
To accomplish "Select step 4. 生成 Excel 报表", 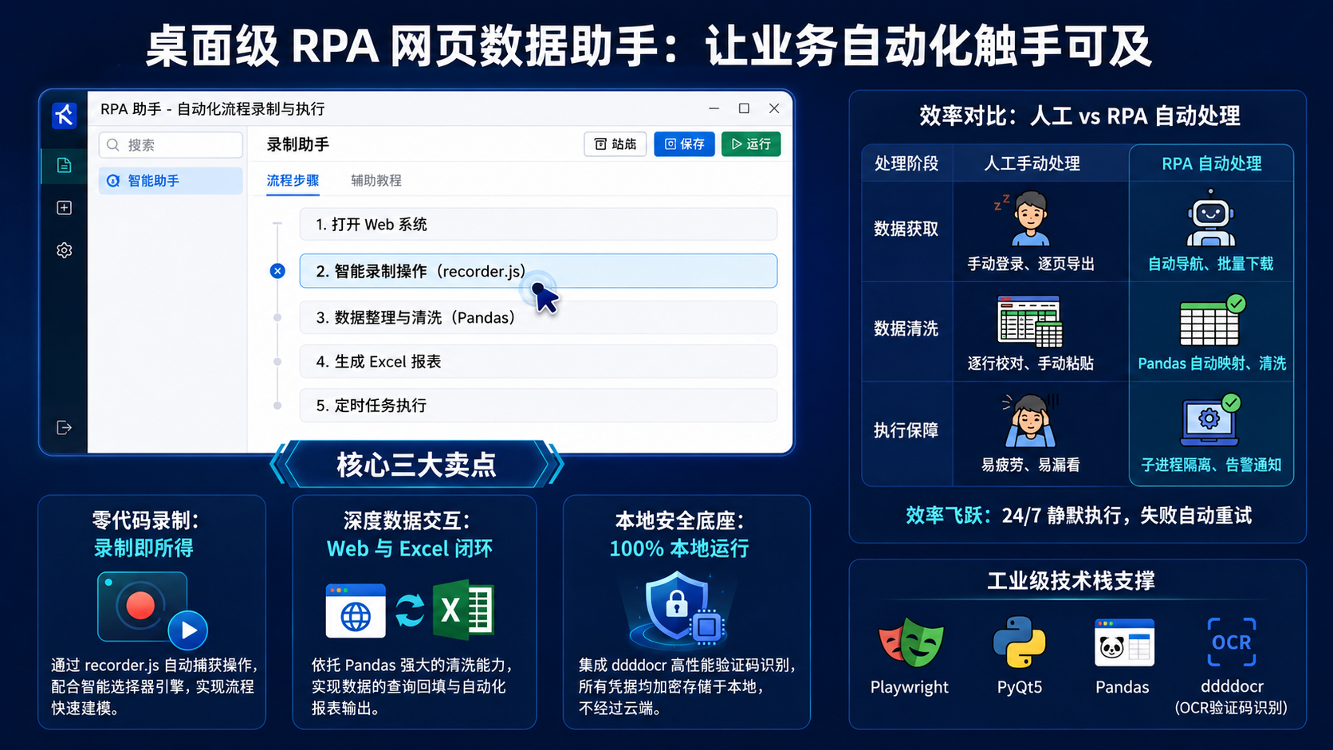I will pos(538,361).
